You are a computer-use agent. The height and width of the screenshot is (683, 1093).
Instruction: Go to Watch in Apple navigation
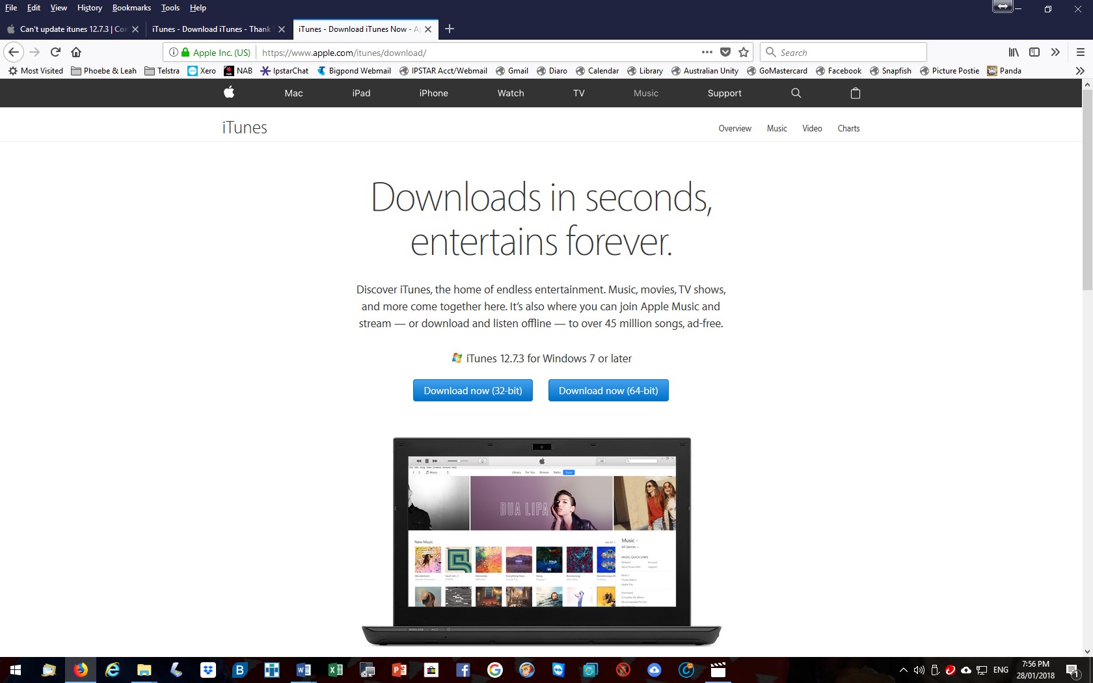[x=511, y=93]
